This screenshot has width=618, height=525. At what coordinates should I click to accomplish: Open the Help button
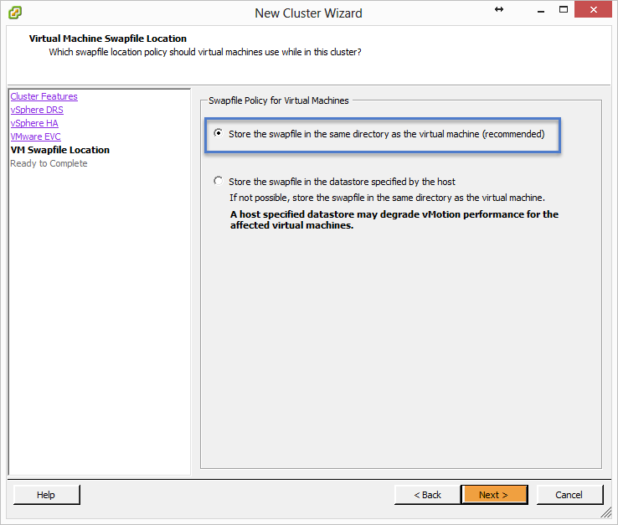(47, 495)
